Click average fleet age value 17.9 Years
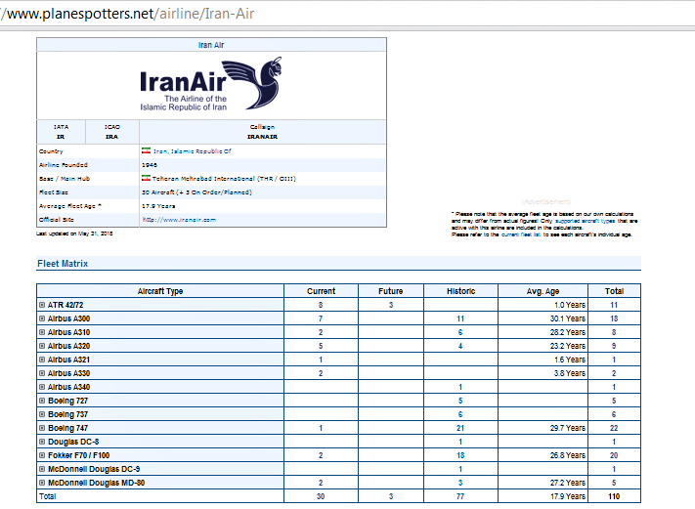This screenshot has width=695, height=509. coord(158,206)
